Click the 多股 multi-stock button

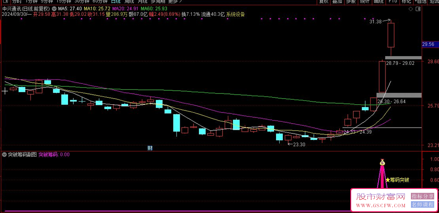point(351,1)
